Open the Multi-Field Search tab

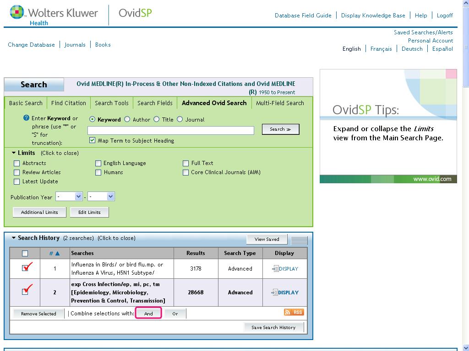click(280, 103)
